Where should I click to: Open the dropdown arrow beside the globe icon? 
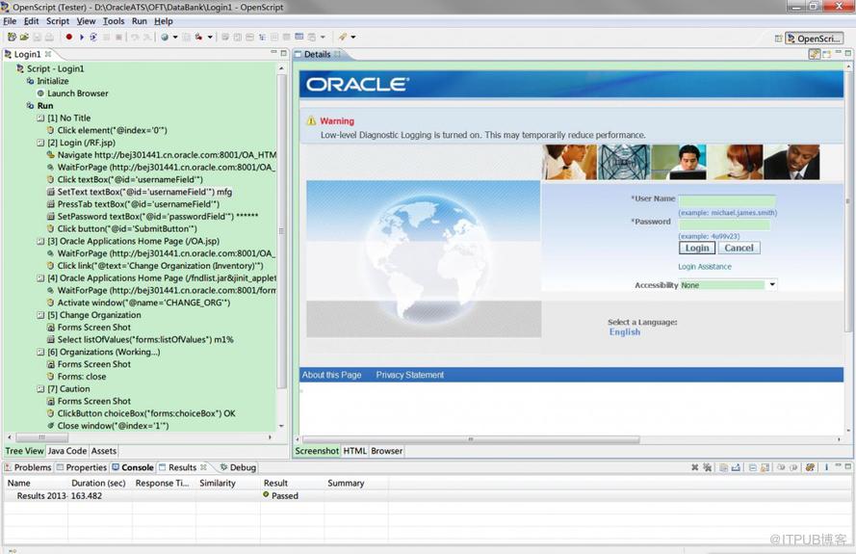click(175, 37)
